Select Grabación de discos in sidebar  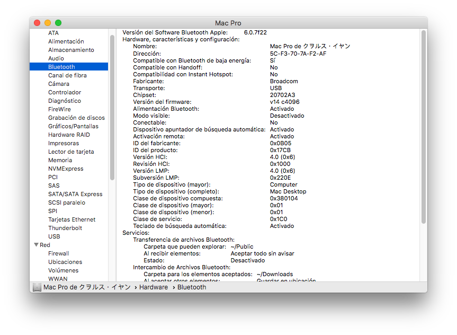click(x=76, y=118)
